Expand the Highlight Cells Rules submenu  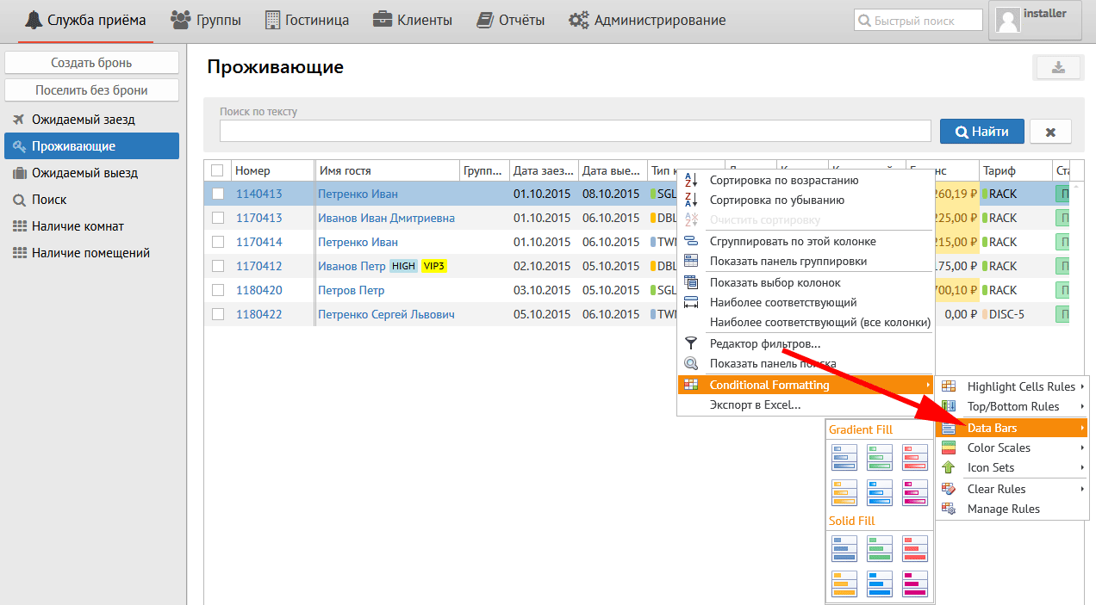[x=1020, y=386]
